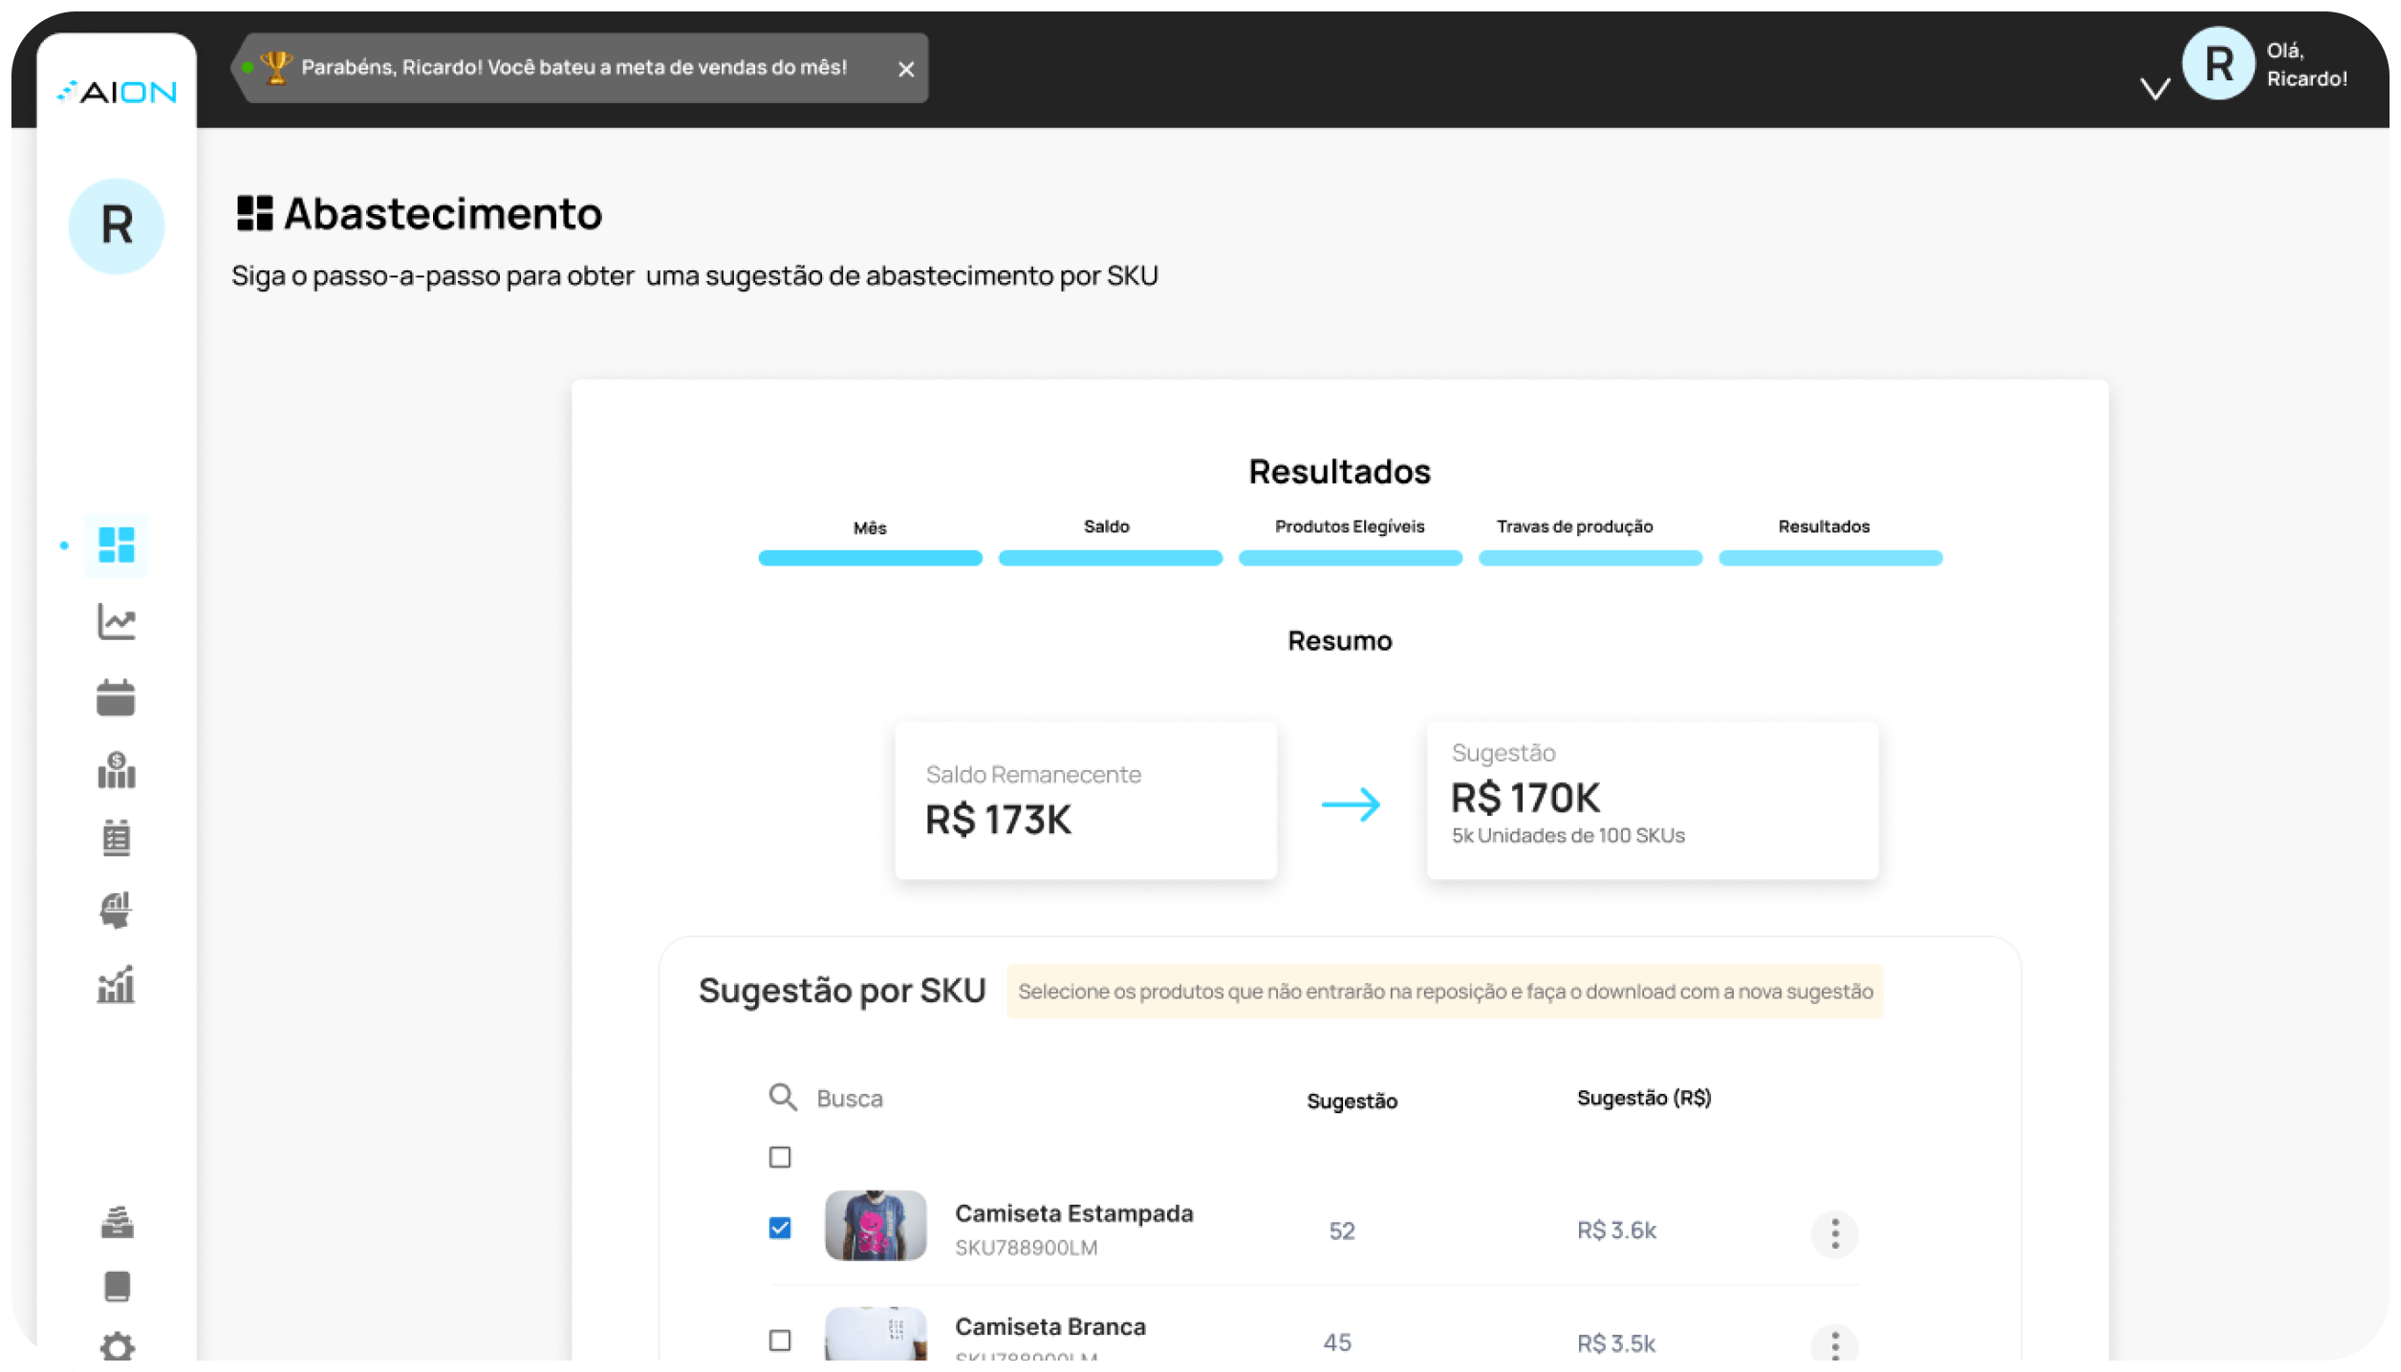The height and width of the screenshot is (1372, 2401).
Task: Toggle the select-all checkbox above product list
Action: point(780,1157)
